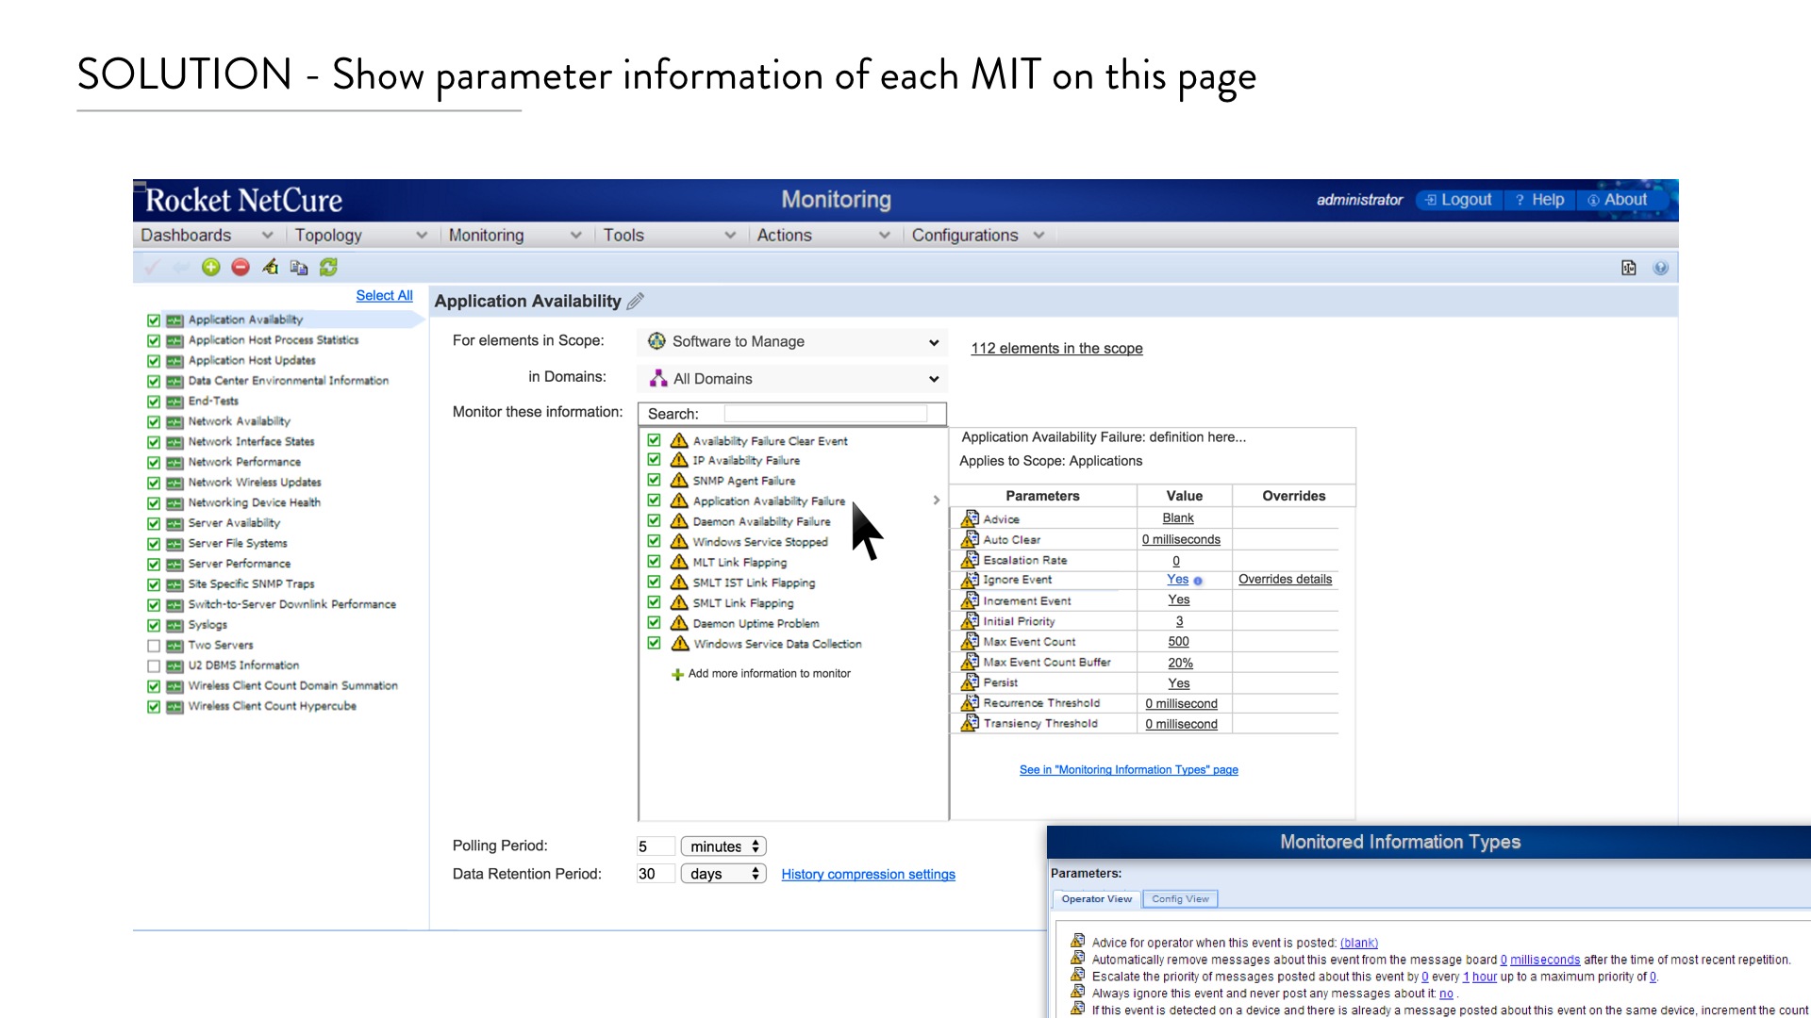Check the U2 DBMS Information checkbox
Viewport: 1811px width, 1018px height.
click(154, 665)
